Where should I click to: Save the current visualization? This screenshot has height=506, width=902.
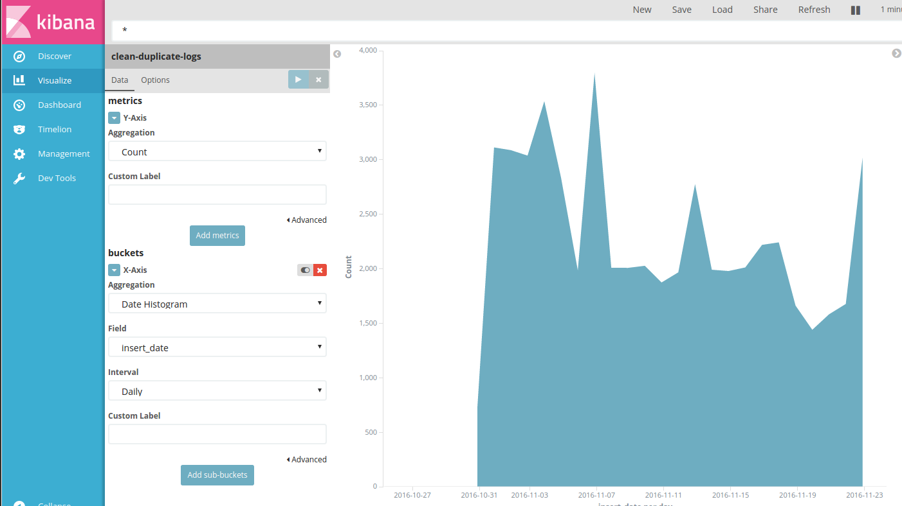coord(681,9)
